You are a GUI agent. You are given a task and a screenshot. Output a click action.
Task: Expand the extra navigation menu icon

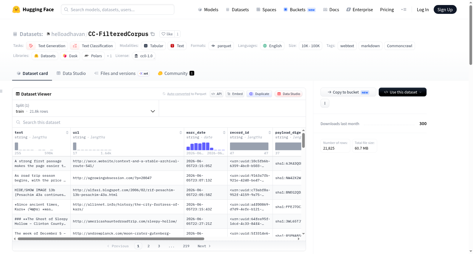coord(404,9)
